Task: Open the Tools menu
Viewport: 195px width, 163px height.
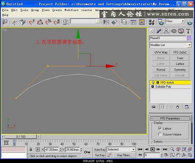Action: [24, 10]
